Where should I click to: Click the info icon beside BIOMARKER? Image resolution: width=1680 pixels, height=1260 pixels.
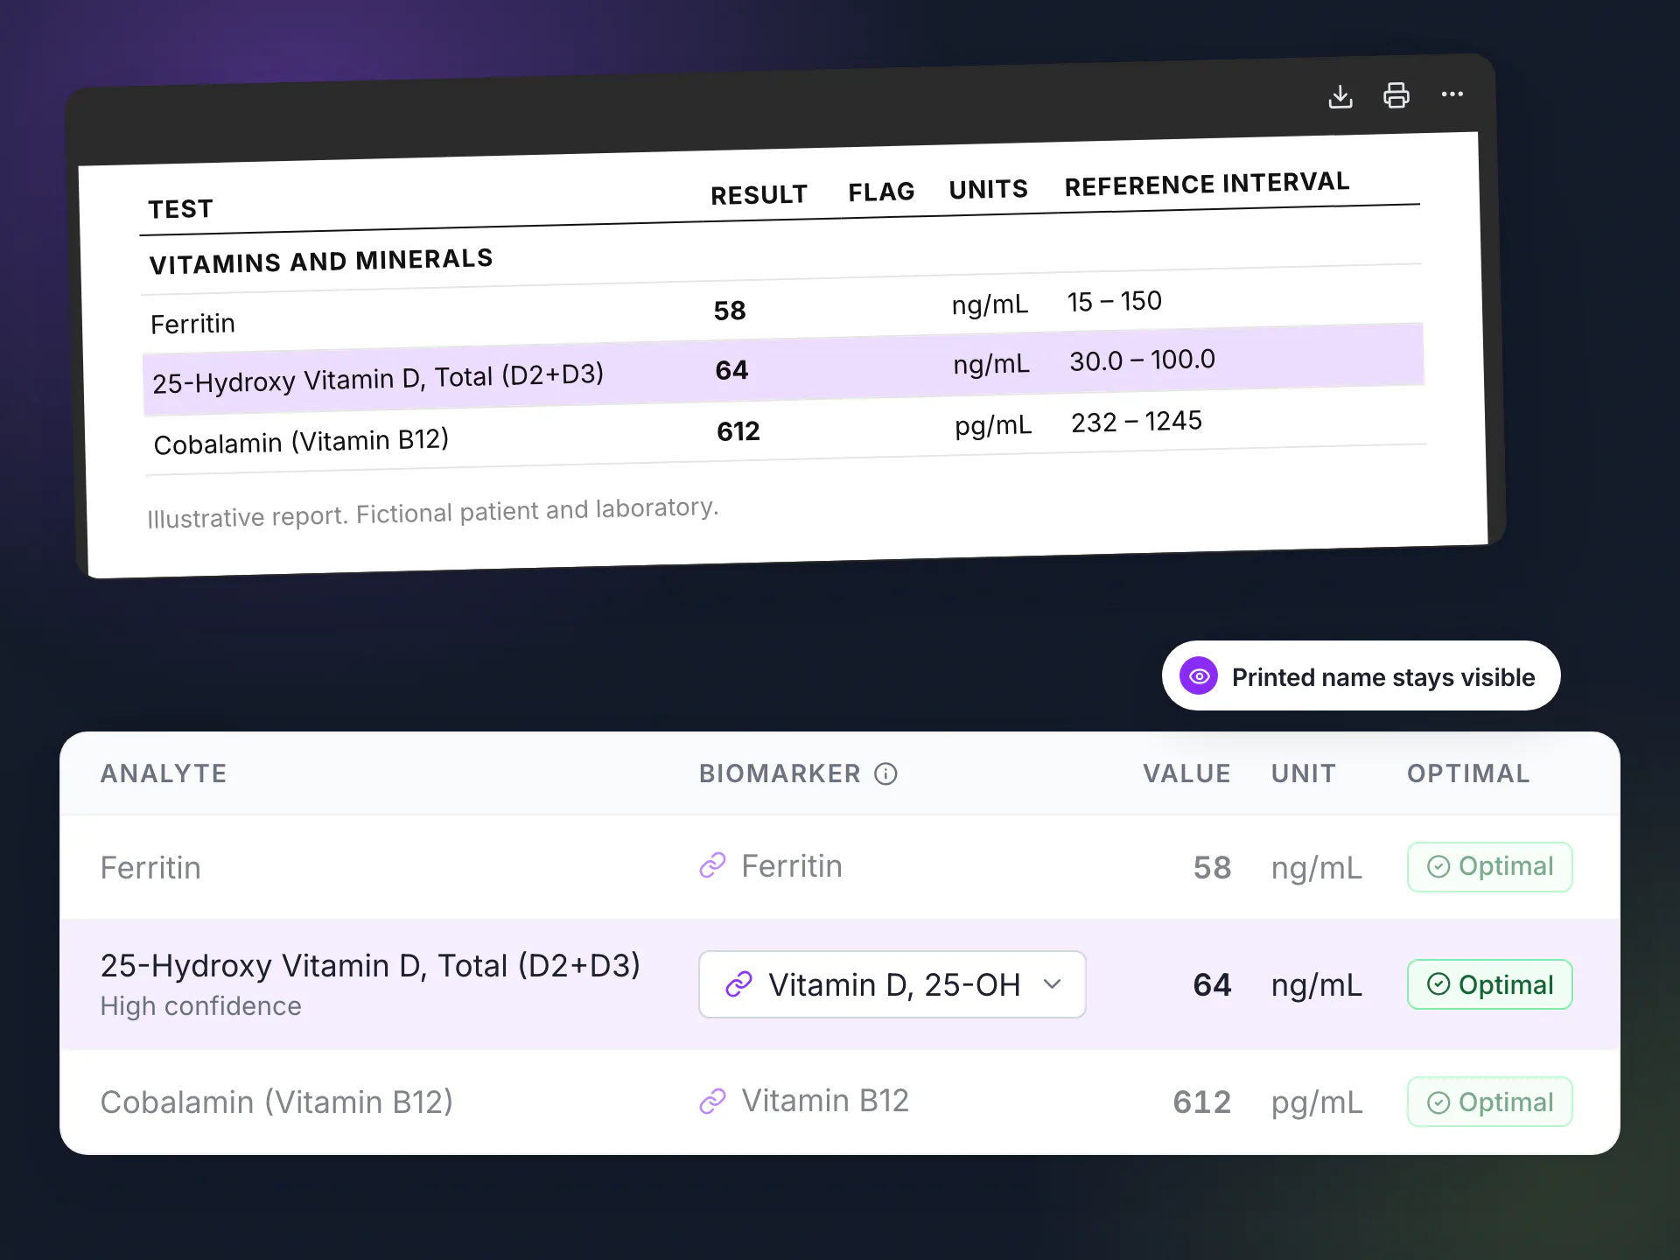(x=885, y=773)
